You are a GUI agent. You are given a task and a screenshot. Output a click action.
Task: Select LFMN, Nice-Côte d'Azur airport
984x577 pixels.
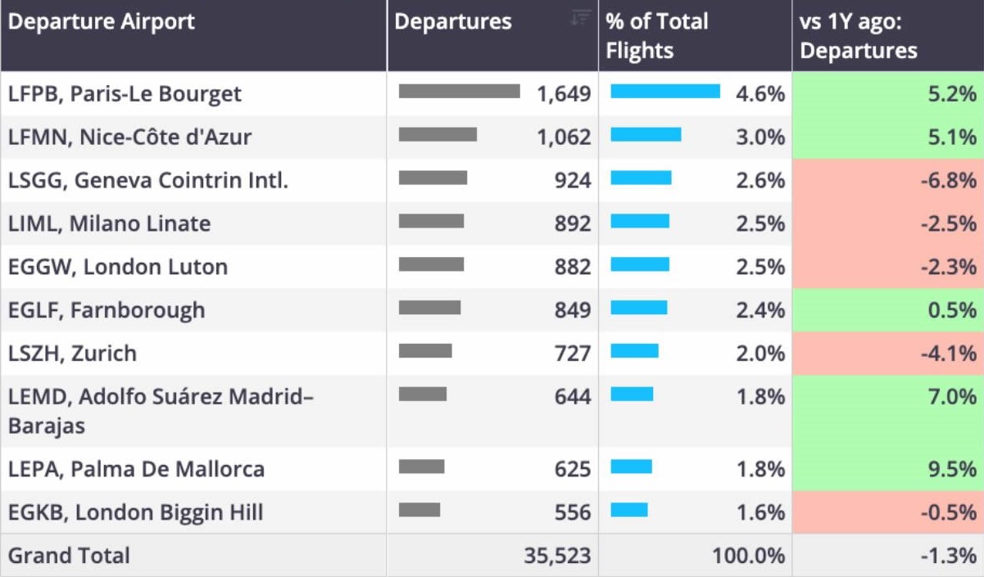[x=129, y=137]
